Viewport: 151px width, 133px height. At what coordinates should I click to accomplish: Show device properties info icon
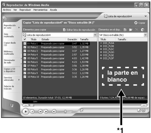point(125,30)
